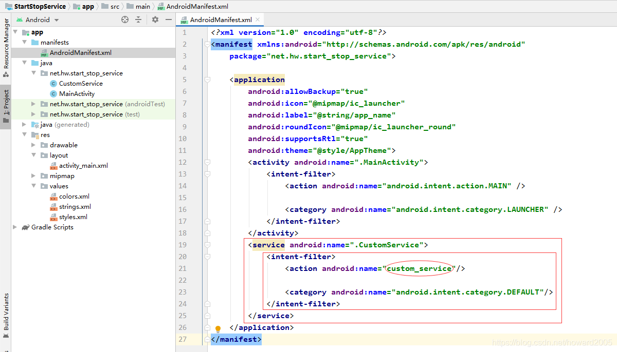Screen dimensions: 617x352
Task: Close the AndroidManifest.xml editor tab
Action: tap(258, 19)
